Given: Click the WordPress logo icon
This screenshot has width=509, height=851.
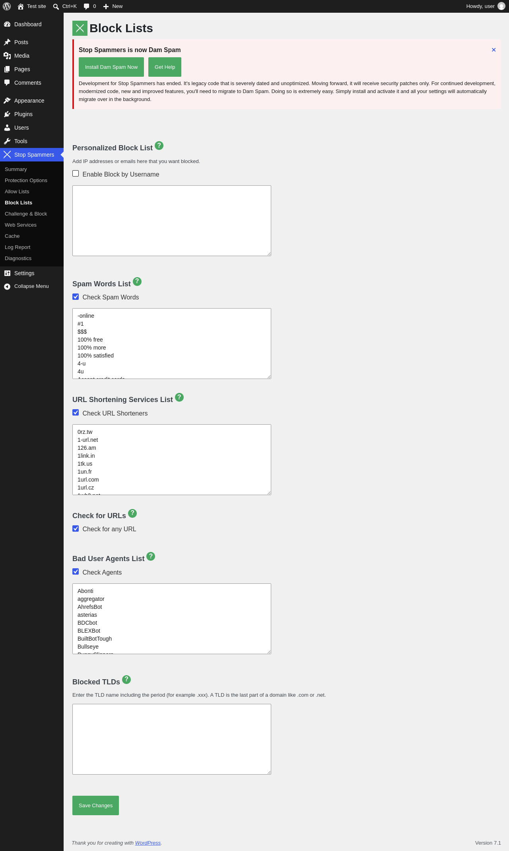Looking at the screenshot, I should 7,6.
